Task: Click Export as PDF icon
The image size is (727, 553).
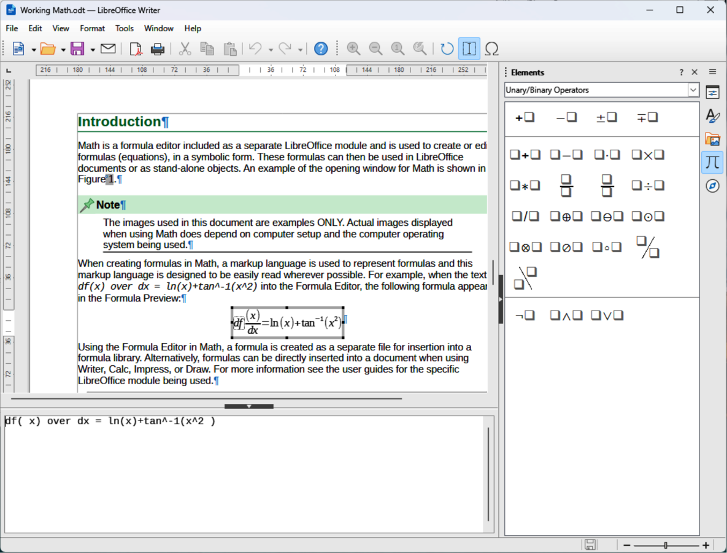Action: (136, 49)
